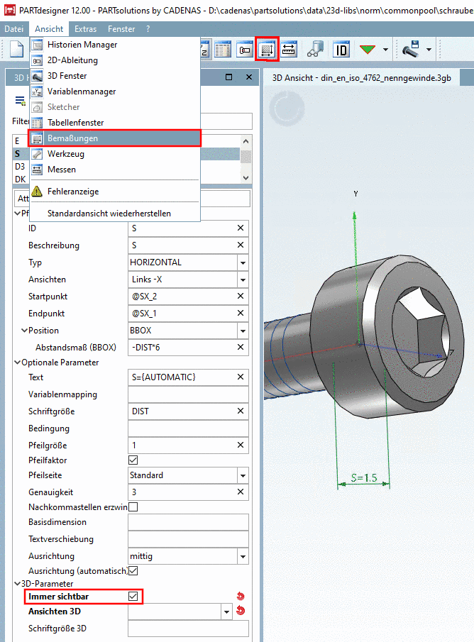Image resolution: width=474 pixels, height=642 pixels.
Task: Click scroll down arrow of dimension list
Action: coord(246,177)
